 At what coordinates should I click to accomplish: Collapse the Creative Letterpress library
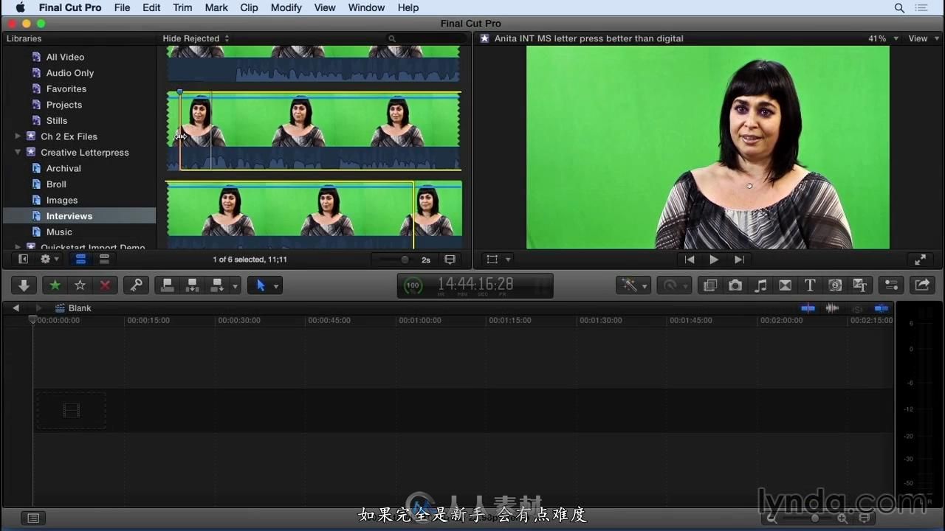pos(18,153)
